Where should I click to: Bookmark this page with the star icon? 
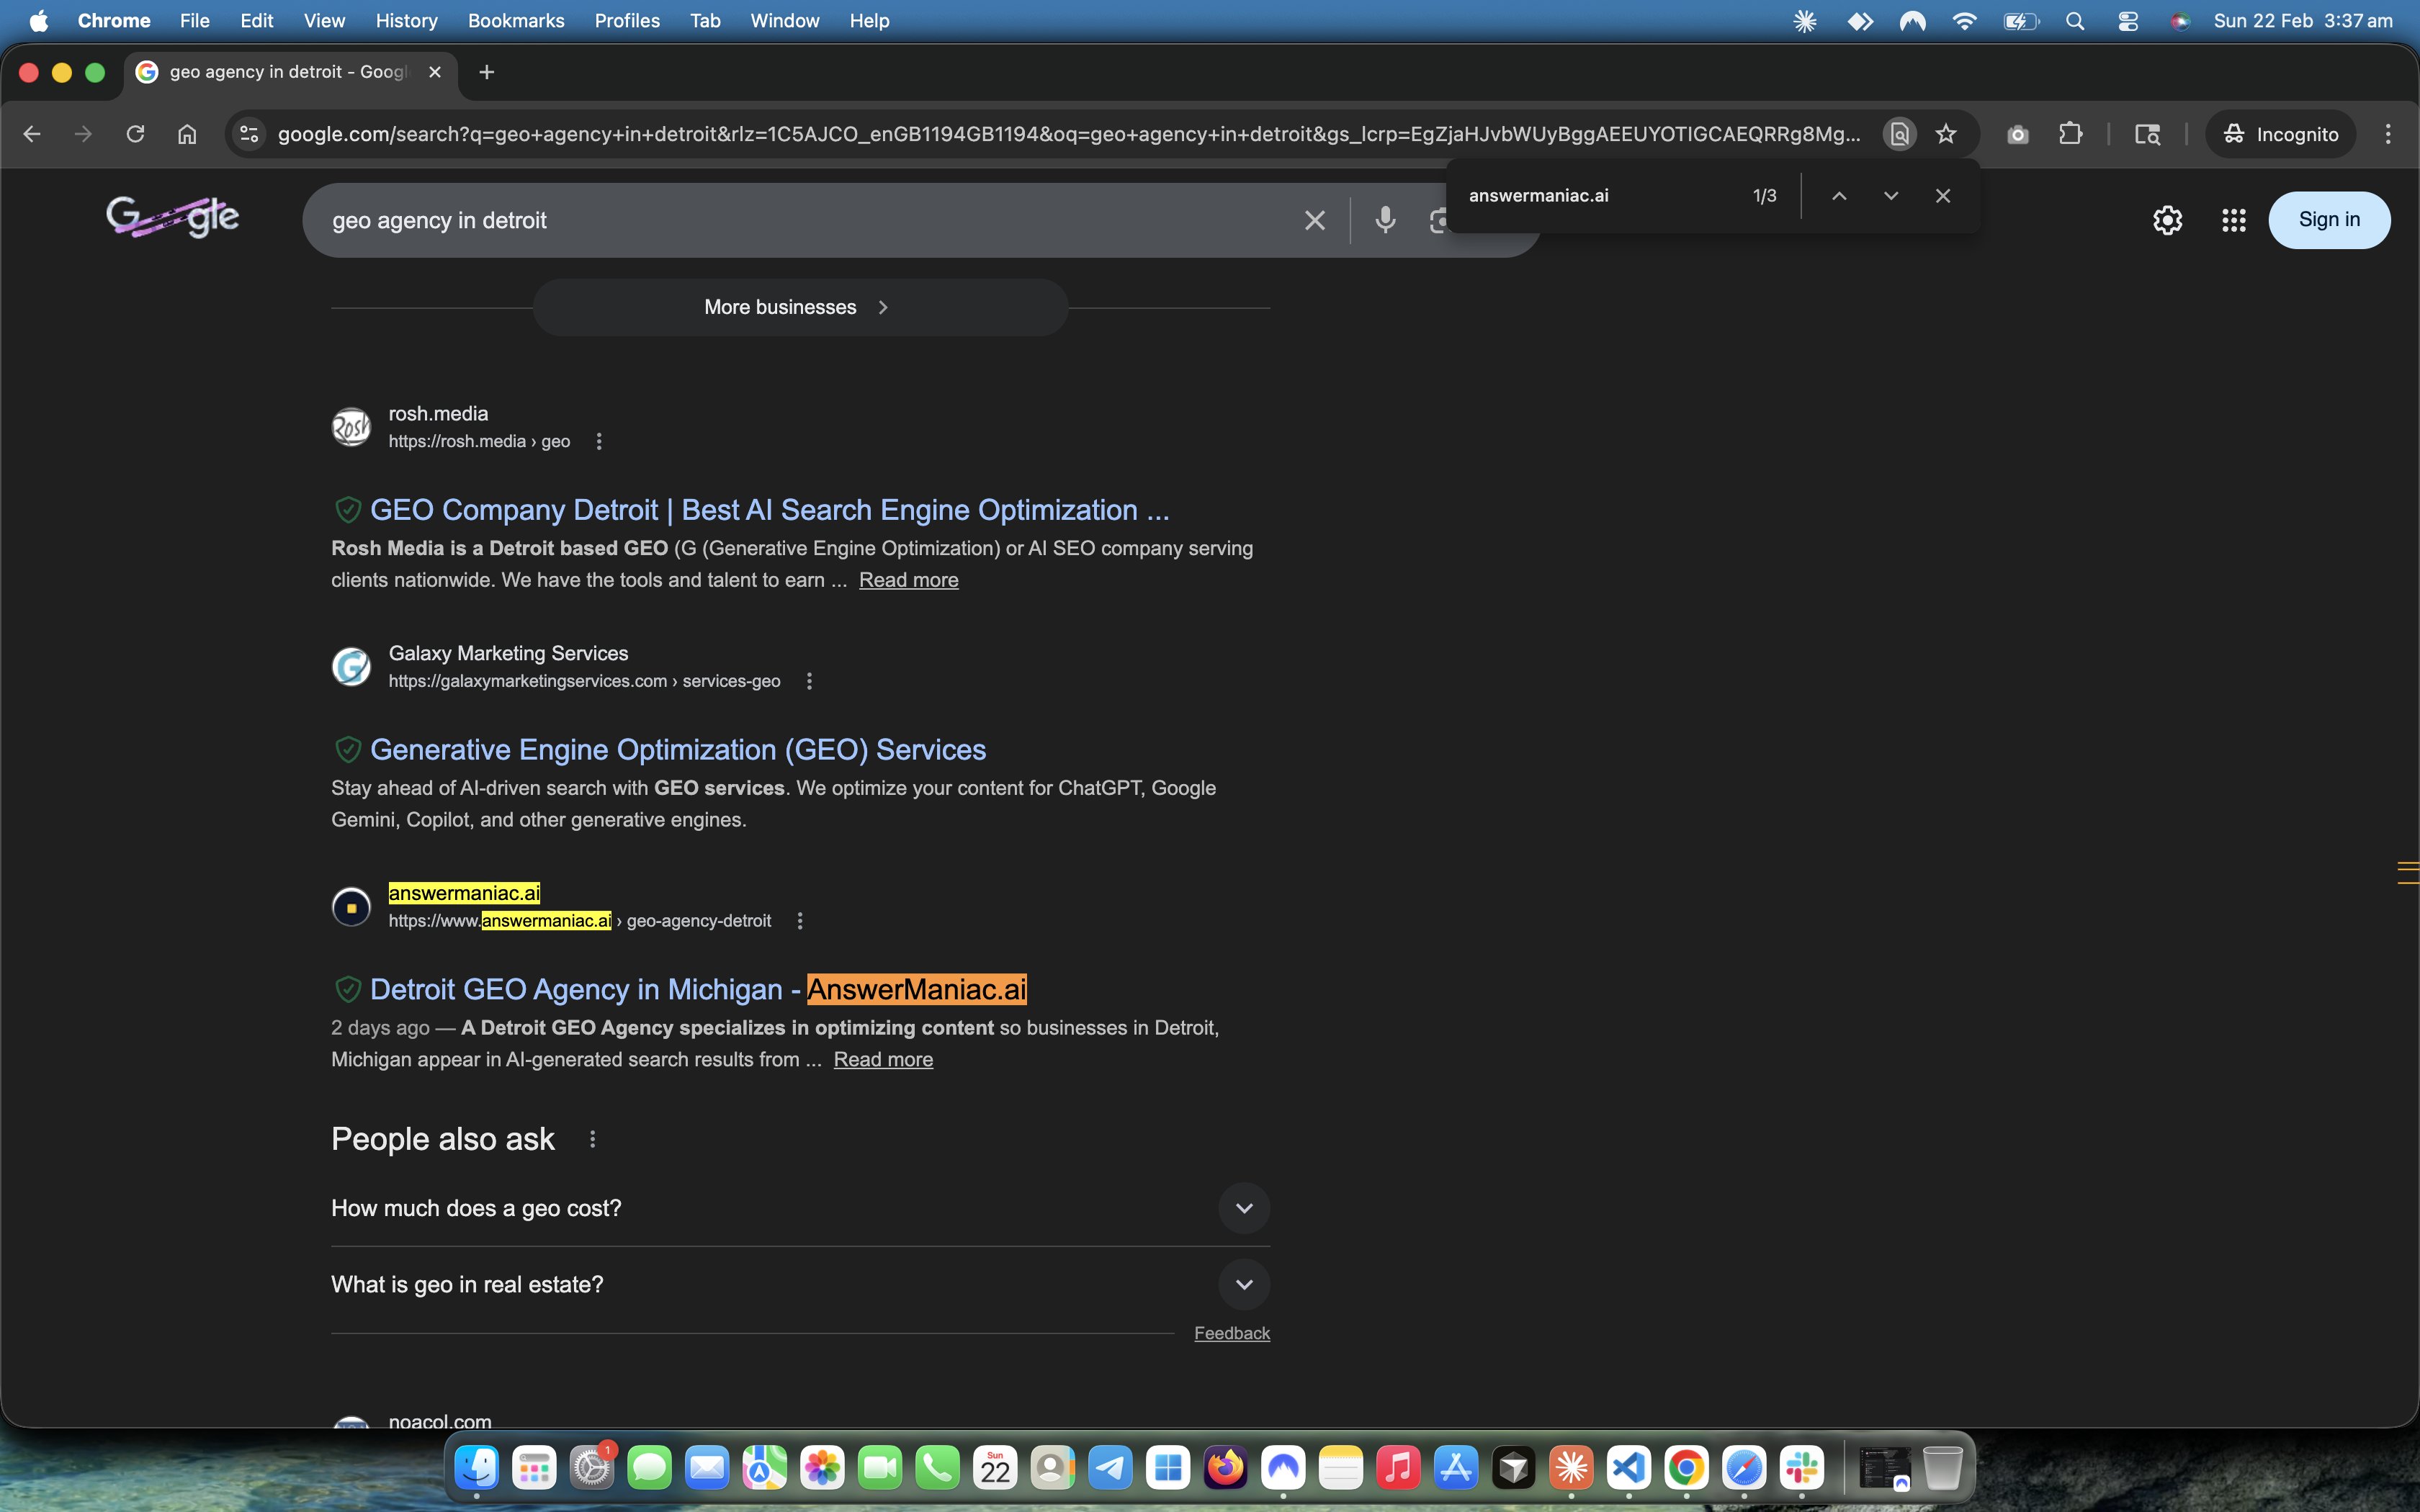tap(1945, 134)
